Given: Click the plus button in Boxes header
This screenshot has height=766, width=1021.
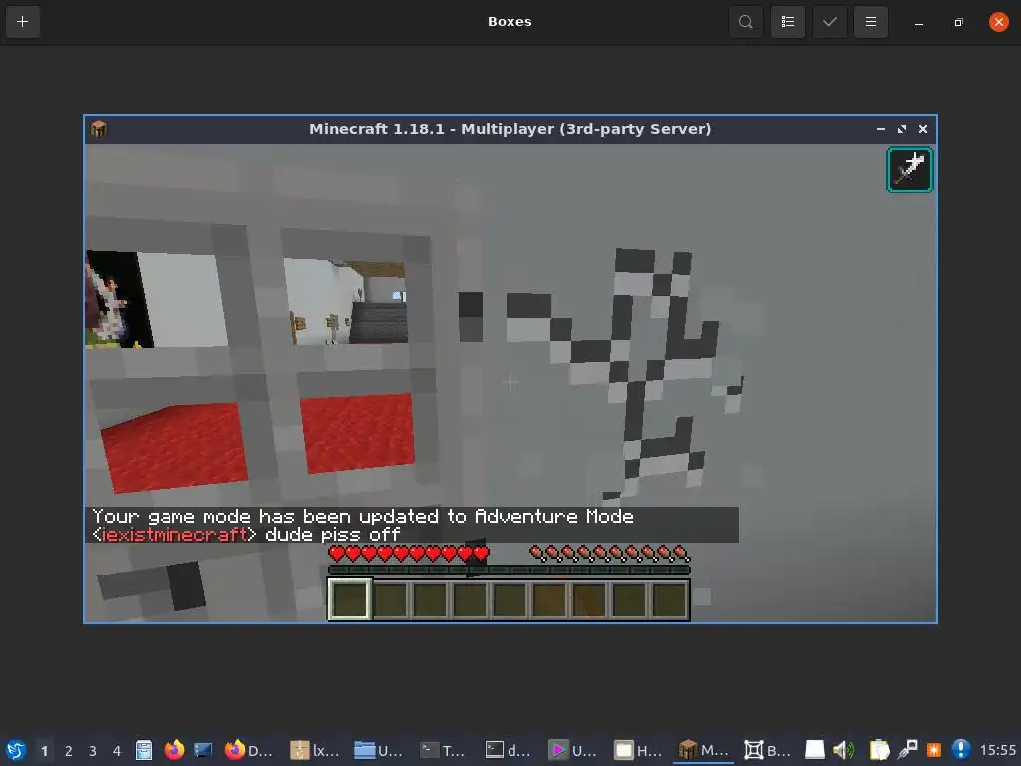Looking at the screenshot, I should (x=23, y=22).
